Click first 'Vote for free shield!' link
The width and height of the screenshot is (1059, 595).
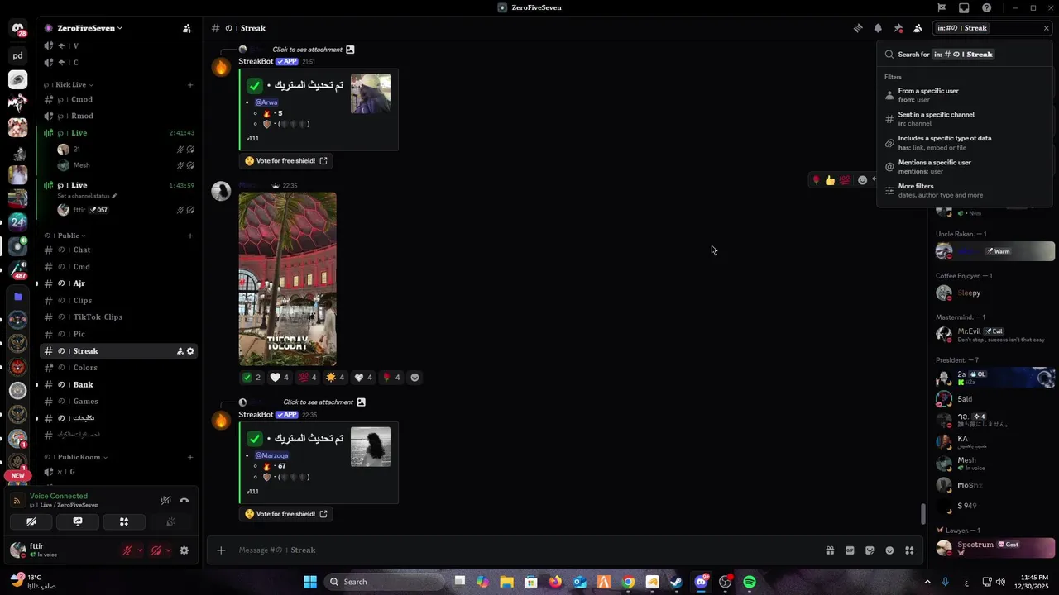tap(286, 161)
